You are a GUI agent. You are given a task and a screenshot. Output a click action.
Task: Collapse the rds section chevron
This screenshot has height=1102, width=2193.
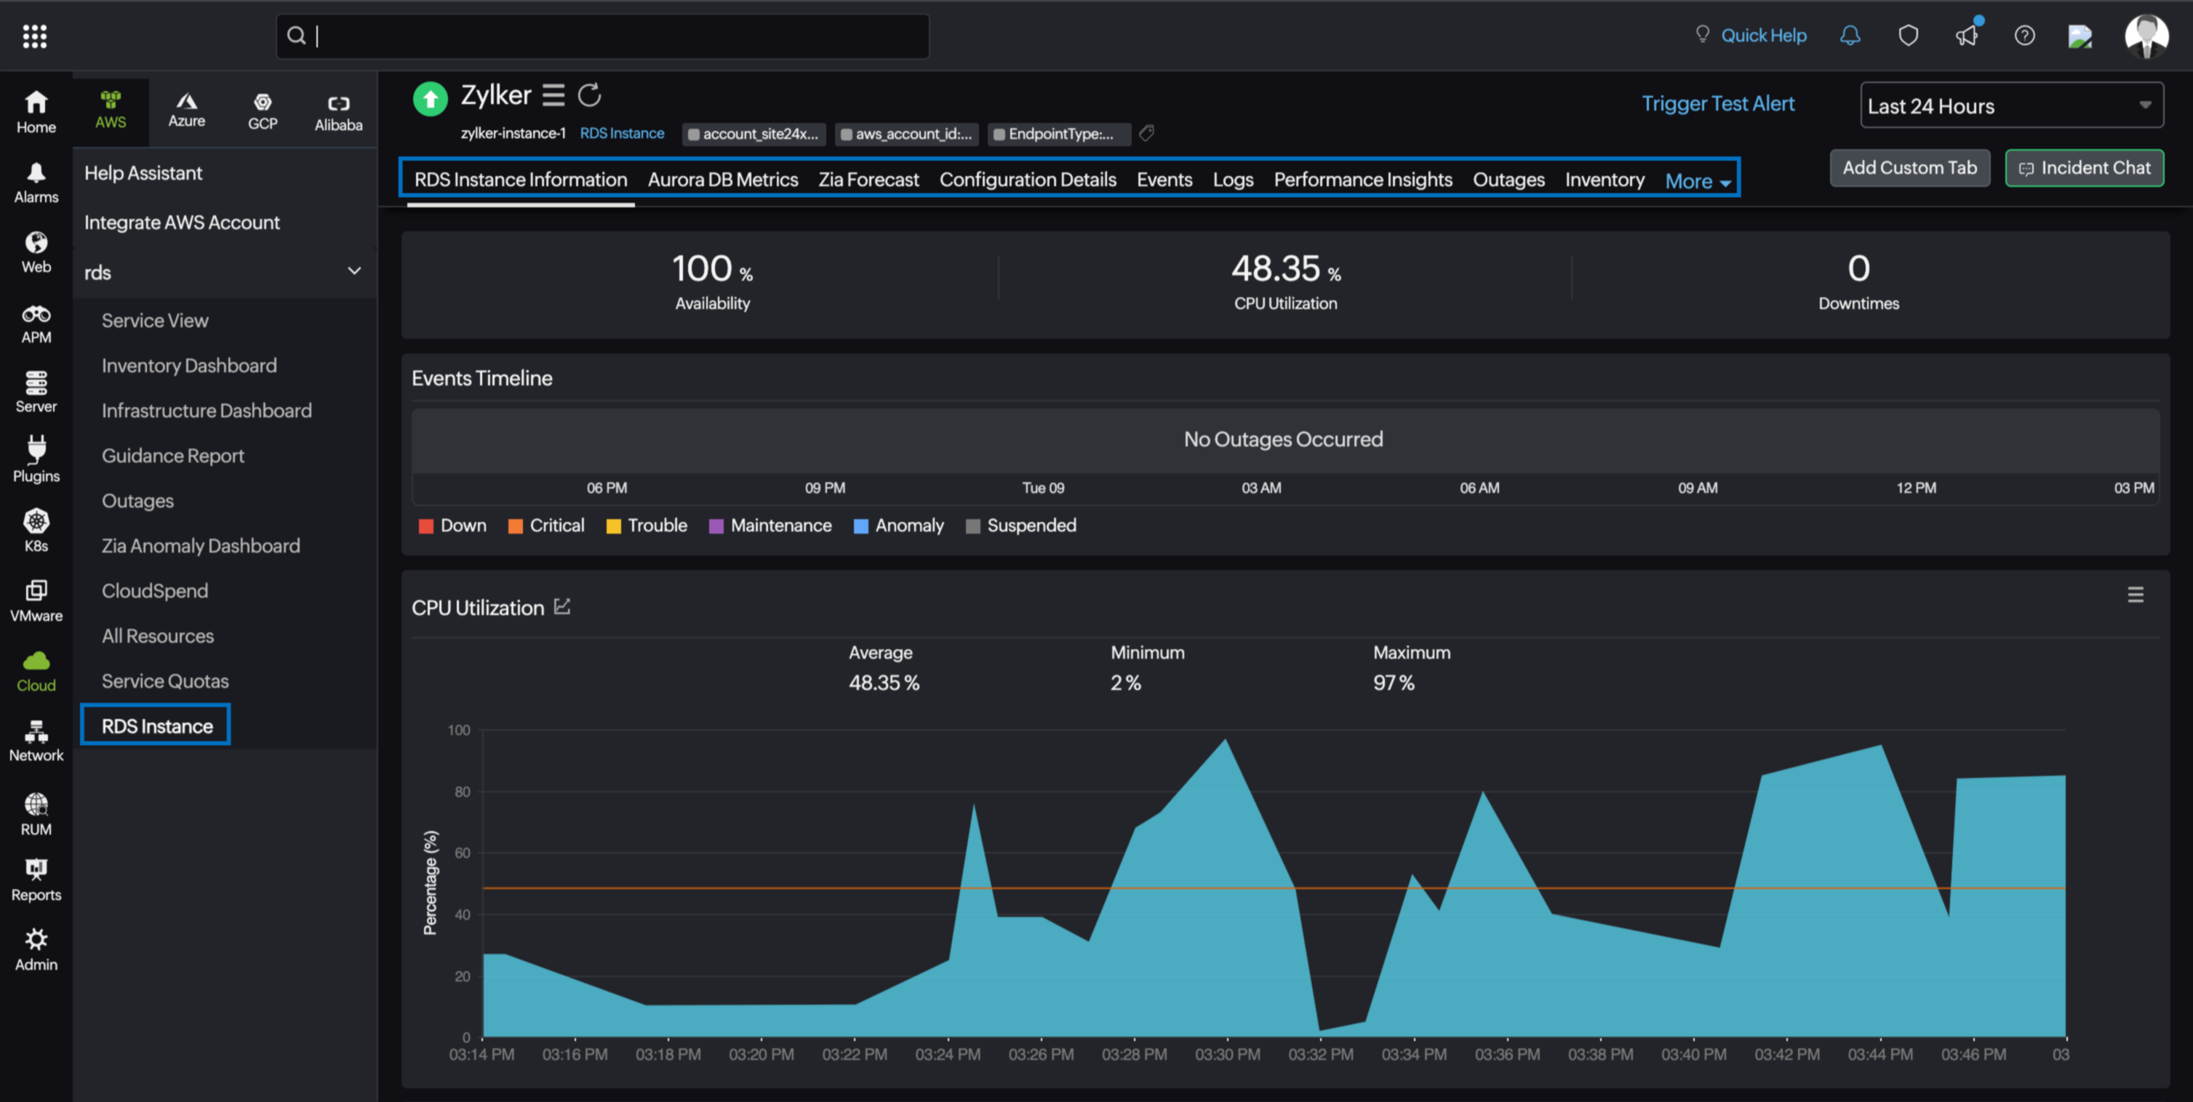(x=354, y=271)
